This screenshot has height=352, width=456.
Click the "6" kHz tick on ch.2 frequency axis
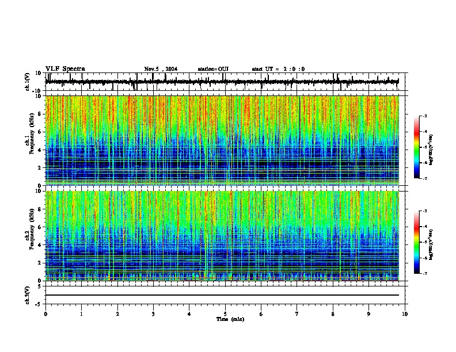coord(41,227)
